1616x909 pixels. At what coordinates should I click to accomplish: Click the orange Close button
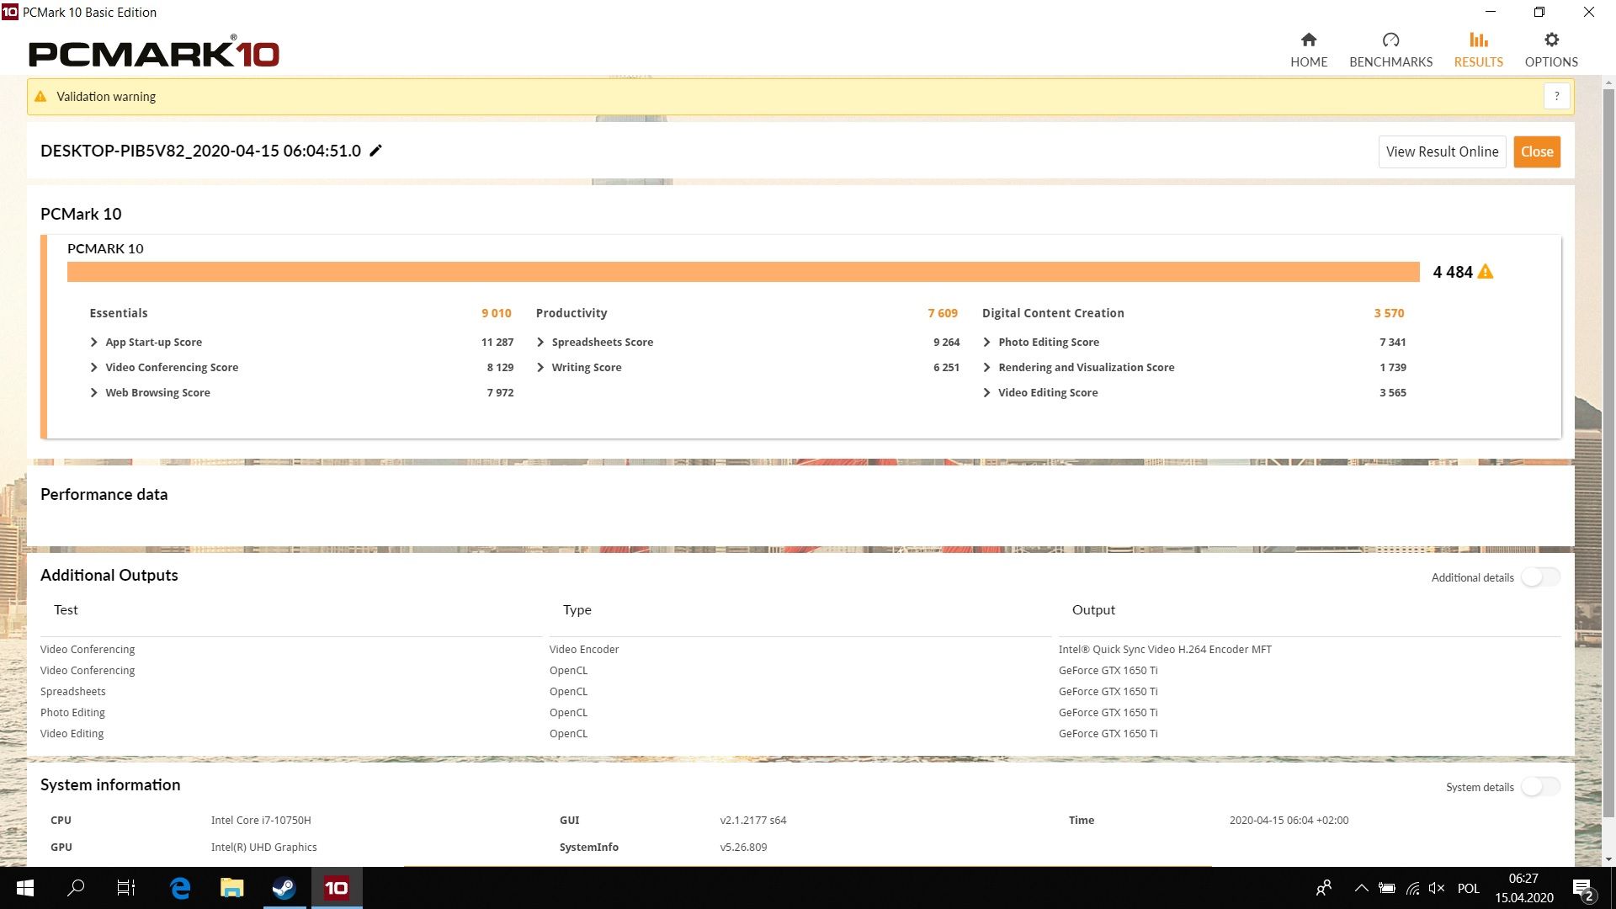(x=1537, y=151)
